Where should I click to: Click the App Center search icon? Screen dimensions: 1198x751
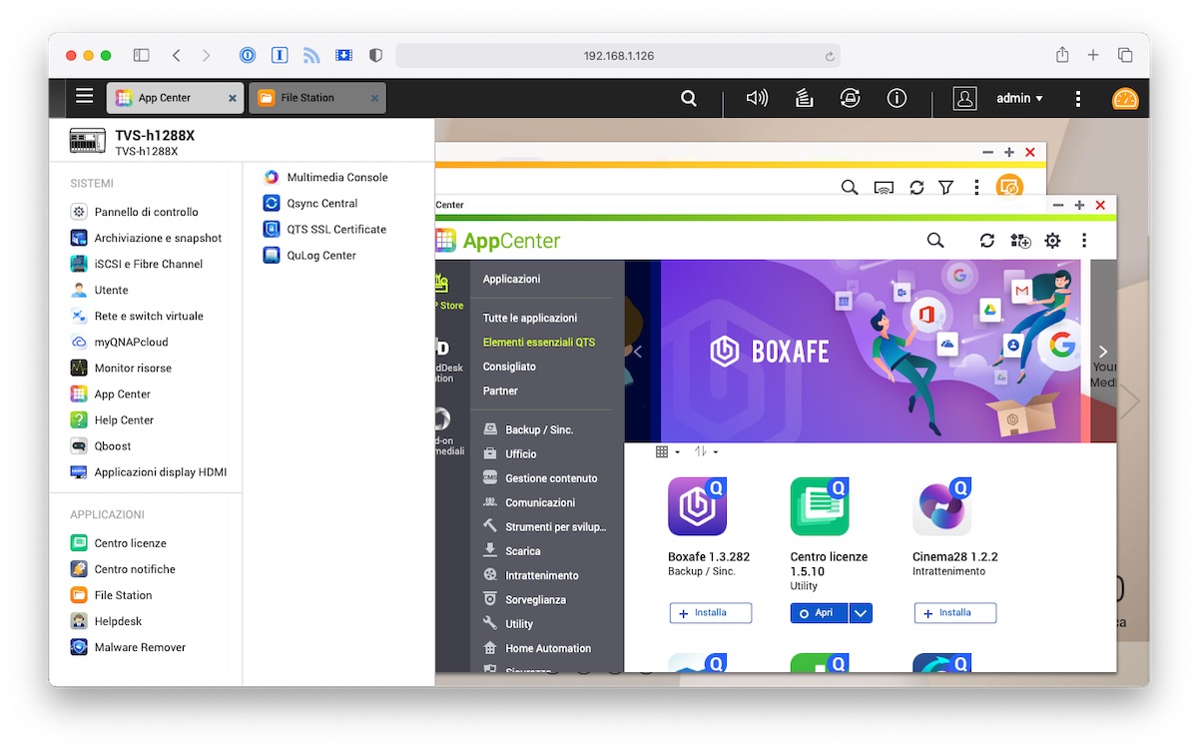click(935, 241)
